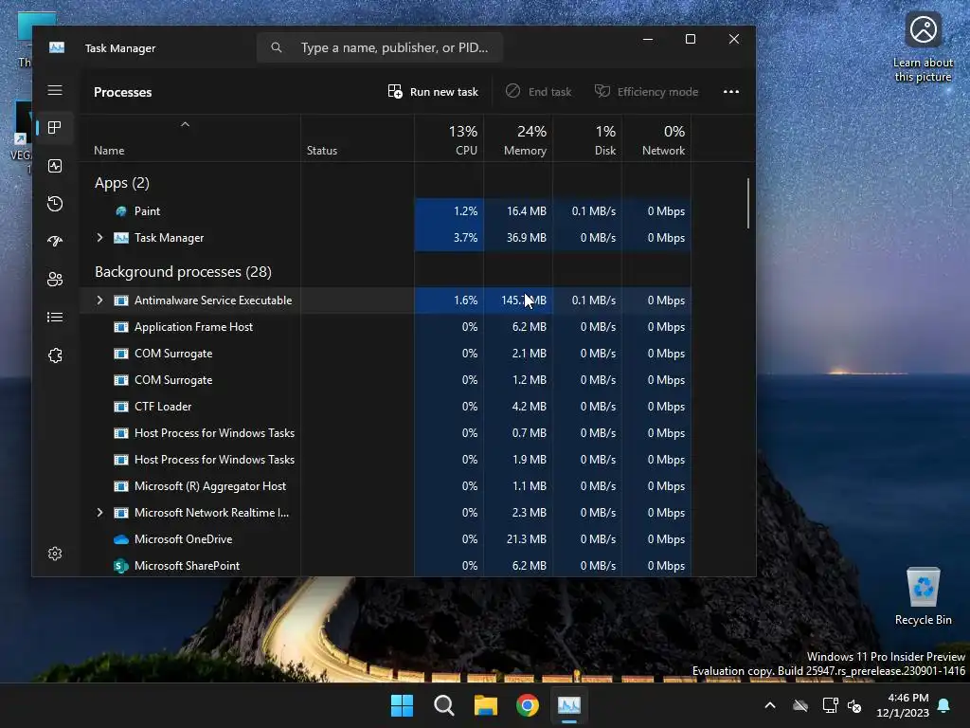Toggle sort arrow above Name column
Screen dimensions: 970x728
[185, 124]
